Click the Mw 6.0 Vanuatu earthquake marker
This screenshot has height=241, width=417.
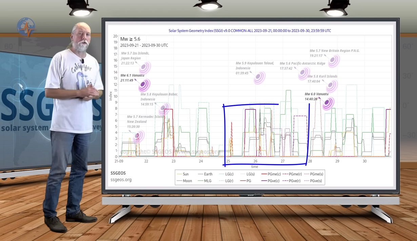(x=328, y=104)
